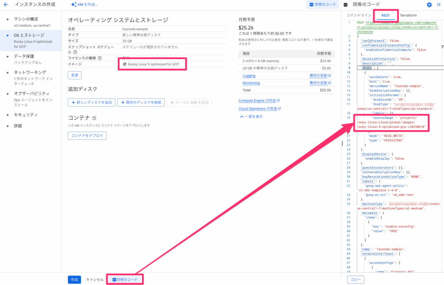Click the 変更 button
The image size is (444, 285).
point(75,75)
